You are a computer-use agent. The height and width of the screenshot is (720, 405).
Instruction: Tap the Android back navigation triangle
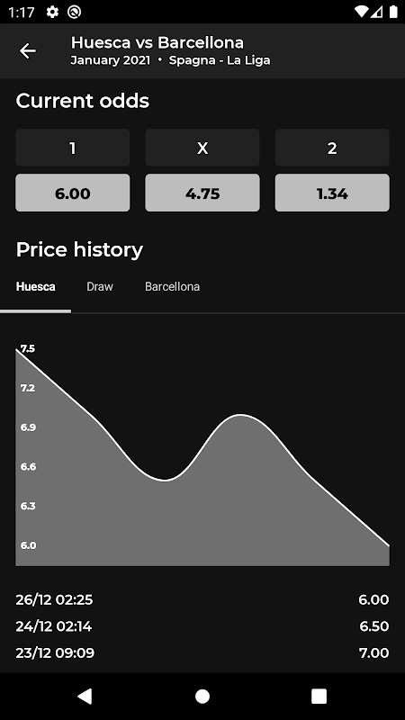point(85,696)
